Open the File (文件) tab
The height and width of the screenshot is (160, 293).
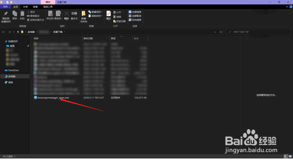5,7
